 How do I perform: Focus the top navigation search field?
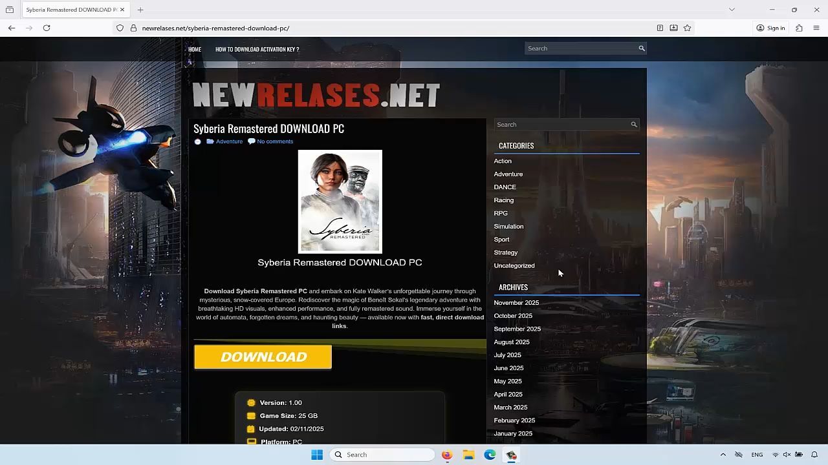(581, 48)
